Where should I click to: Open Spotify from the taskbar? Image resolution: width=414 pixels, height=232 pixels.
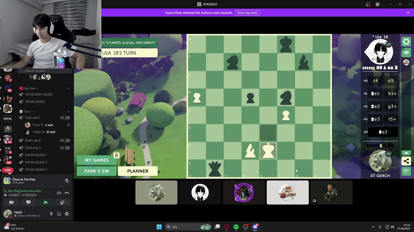click(x=236, y=227)
